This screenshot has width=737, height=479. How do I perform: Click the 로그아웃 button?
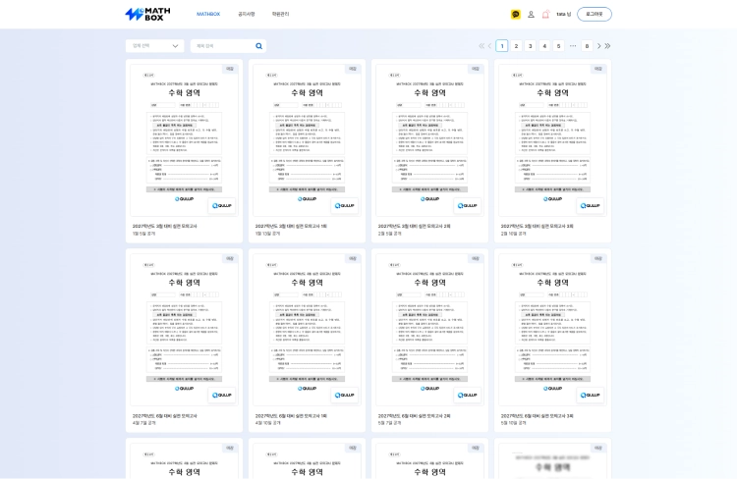pyautogui.click(x=595, y=14)
